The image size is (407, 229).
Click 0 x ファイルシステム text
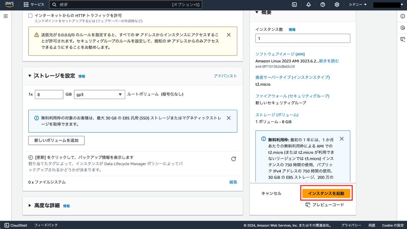[x=47, y=182]
